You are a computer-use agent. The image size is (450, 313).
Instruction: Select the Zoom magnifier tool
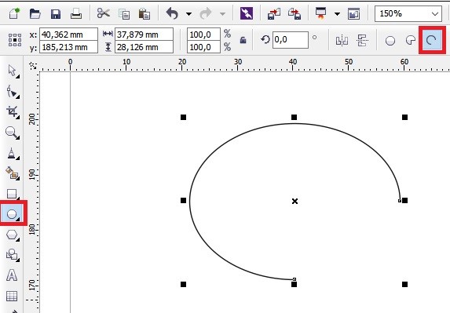(x=13, y=133)
